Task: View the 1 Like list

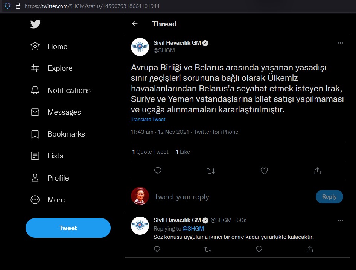Action: [183, 152]
